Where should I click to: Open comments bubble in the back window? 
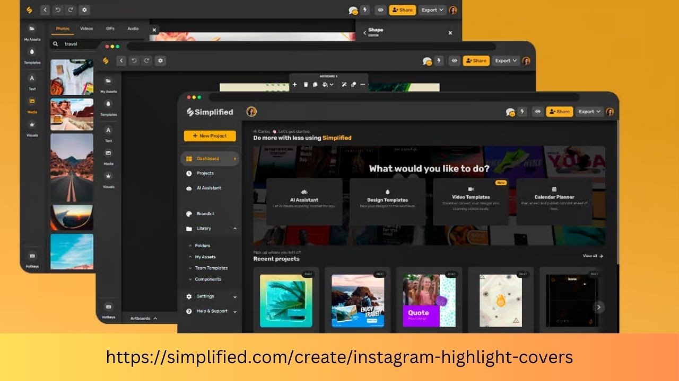click(x=353, y=10)
